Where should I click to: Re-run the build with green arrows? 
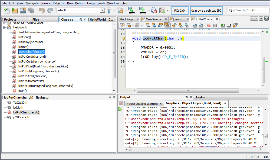click(120, 109)
